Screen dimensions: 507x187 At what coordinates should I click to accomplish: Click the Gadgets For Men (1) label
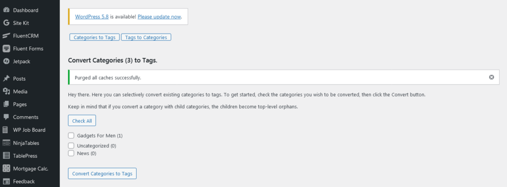click(x=100, y=136)
